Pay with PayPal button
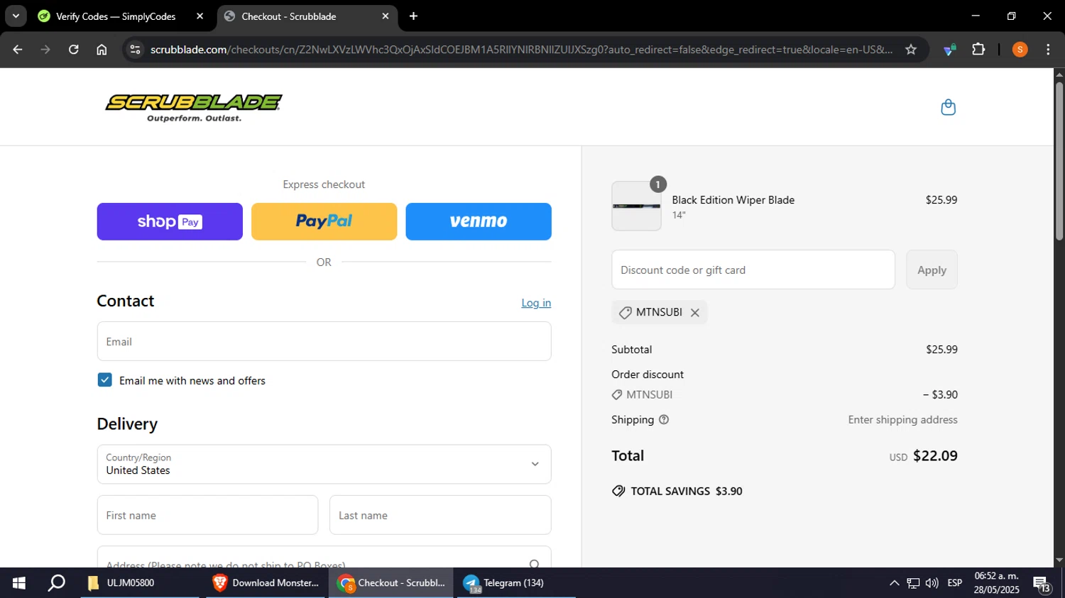The width and height of the screenshot is (1065, 598). click(x=324, y=221)
